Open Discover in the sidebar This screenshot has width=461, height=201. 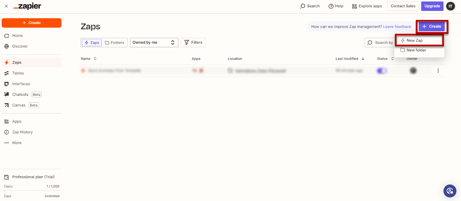(32, 46)
